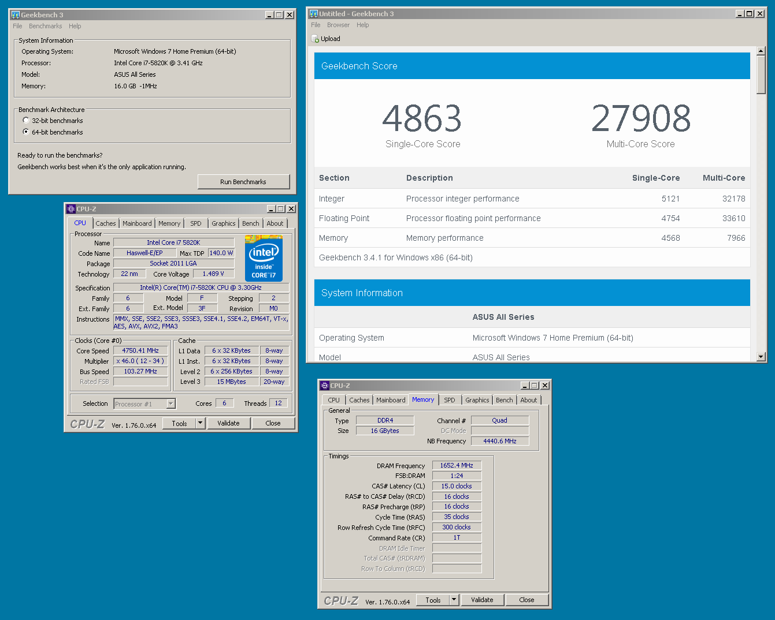The width and height of the screenshot is (775, 620).
Task: Open File menu in Untitled Geekbench results window
Action: click(316, 25)
